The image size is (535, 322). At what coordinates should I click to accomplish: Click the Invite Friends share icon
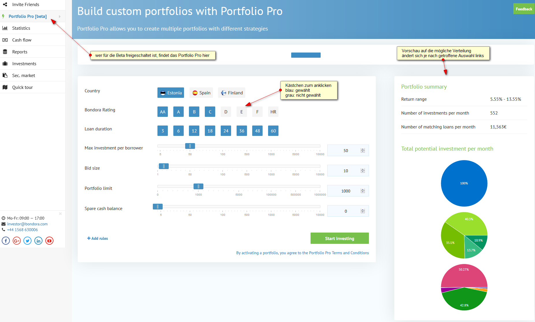point(5,4)
